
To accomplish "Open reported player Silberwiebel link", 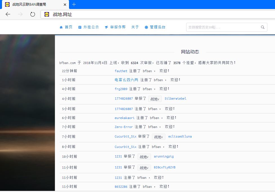I will point(175,99).
